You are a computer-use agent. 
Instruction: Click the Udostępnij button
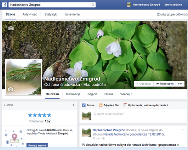click(x=165, y=84)
